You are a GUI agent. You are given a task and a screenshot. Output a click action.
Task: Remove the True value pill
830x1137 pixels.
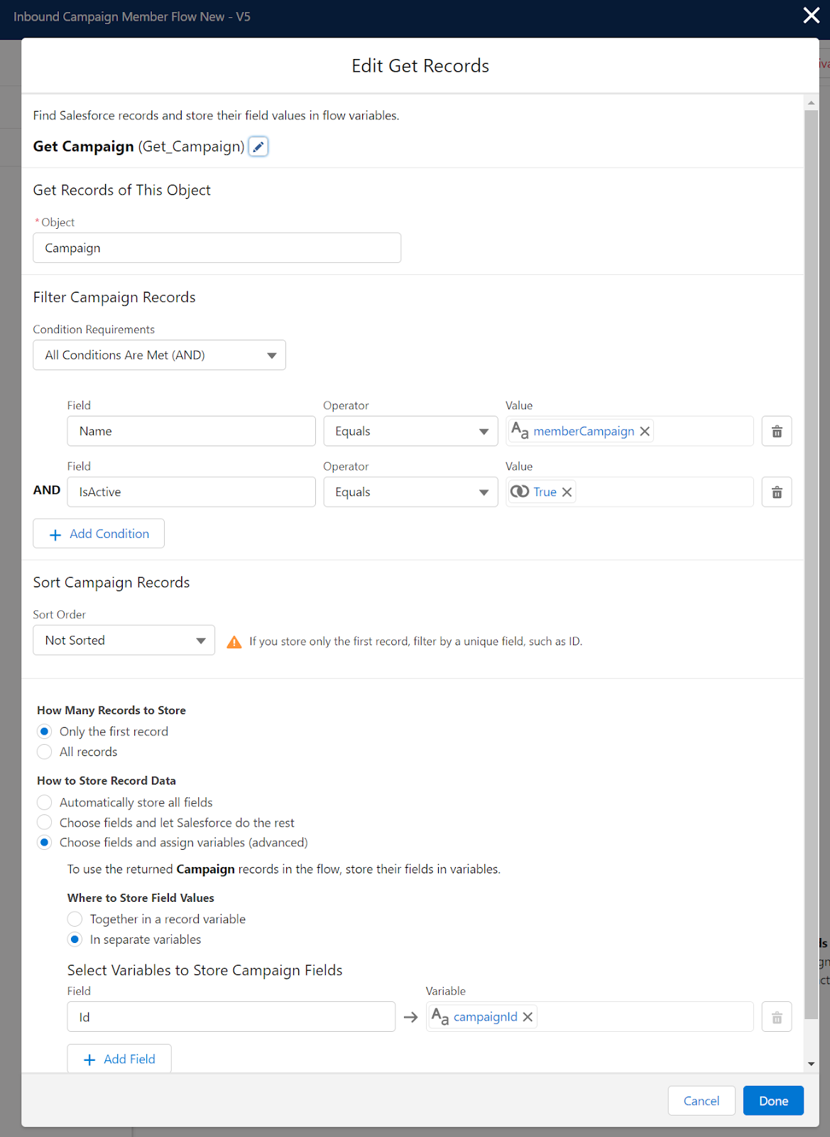coord(567,492)
